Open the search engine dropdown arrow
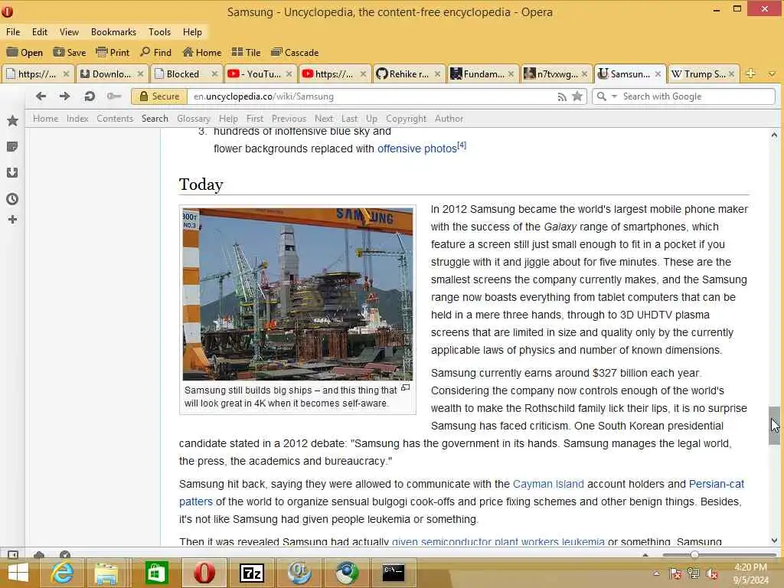Image resolution: width=784 pixels, height=588 pixels. [615, 96]
